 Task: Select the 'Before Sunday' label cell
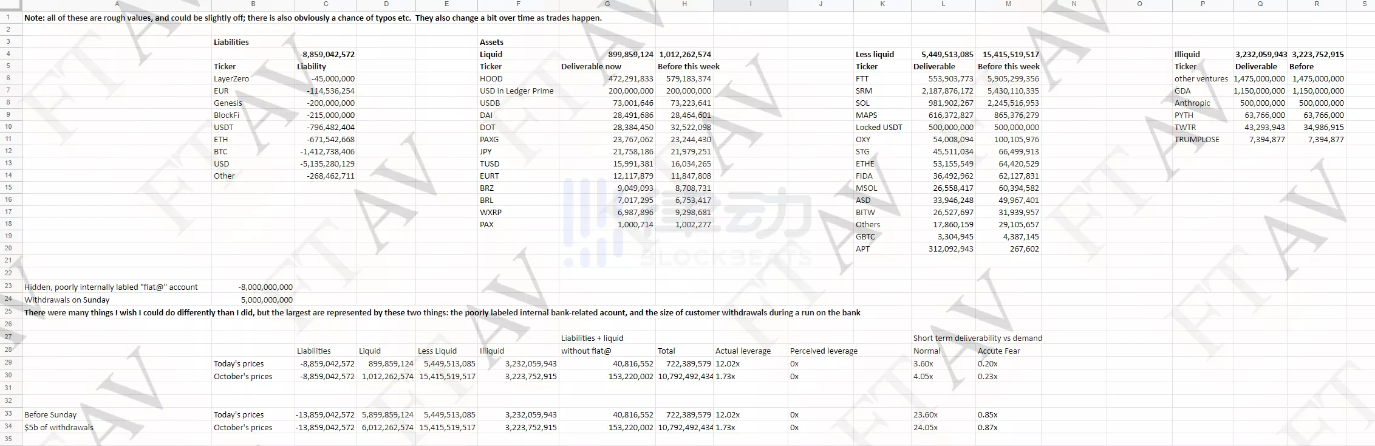(50, 414)
